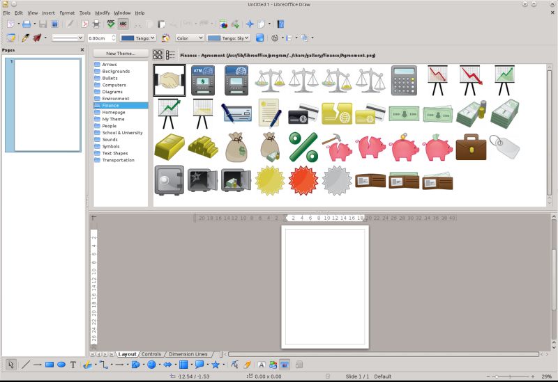558x382 pixels.
Task: Expand the New document dropdown arrow
Action: coord(19,24)
